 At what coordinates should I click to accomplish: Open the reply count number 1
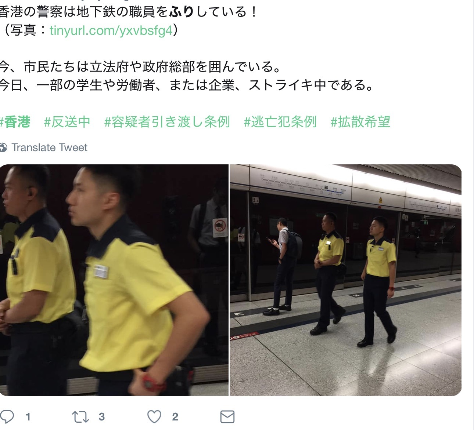click(x=28, y=417)
